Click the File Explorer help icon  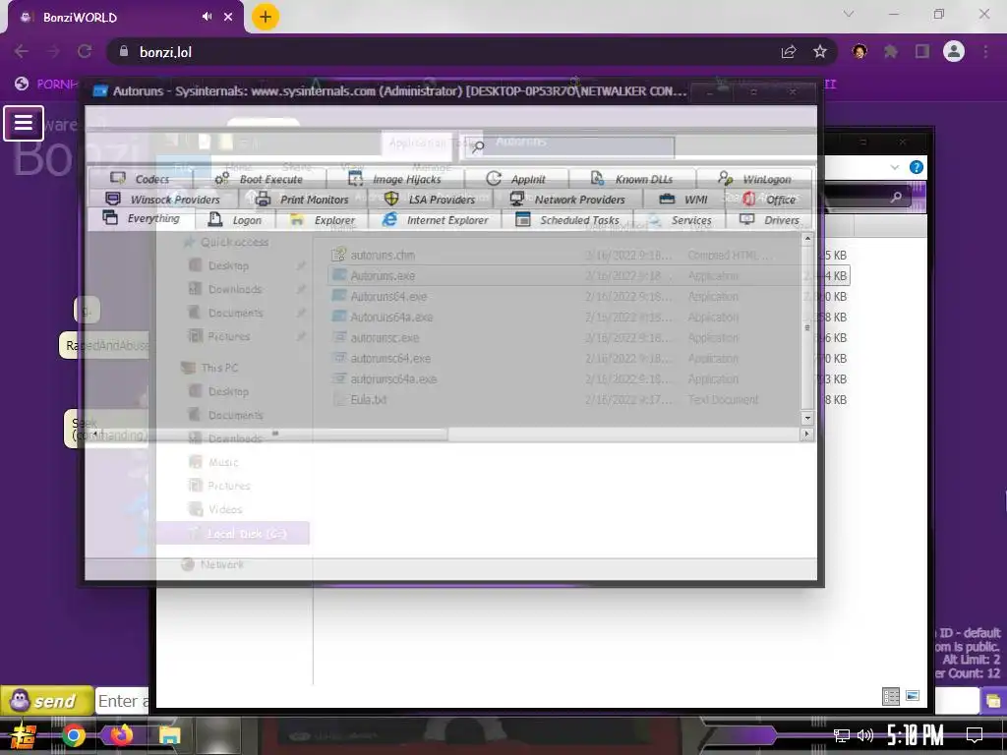pos(917,167)
